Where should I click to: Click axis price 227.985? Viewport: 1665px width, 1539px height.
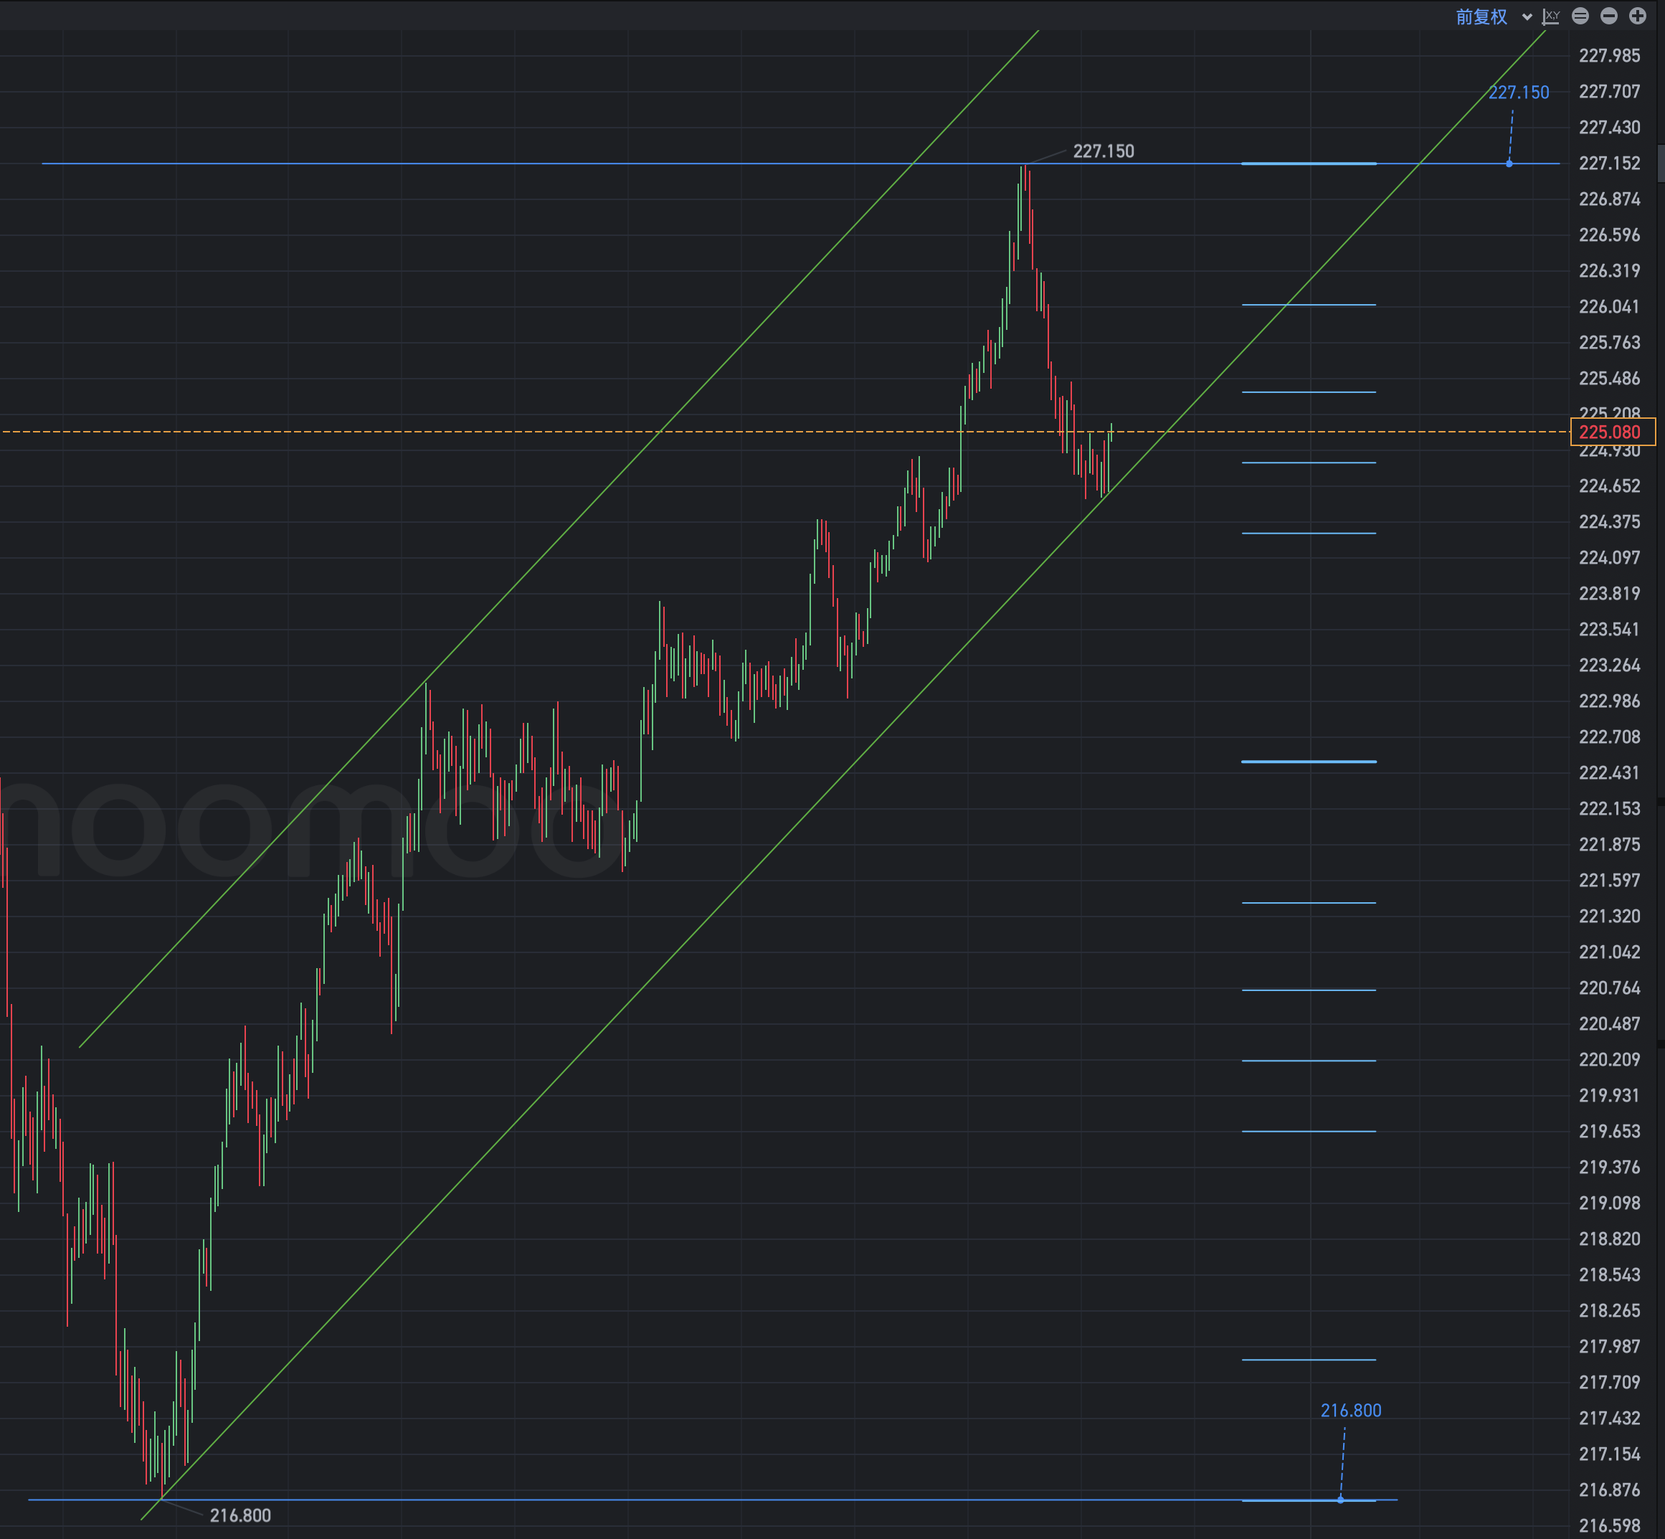tap(1609, 56)
